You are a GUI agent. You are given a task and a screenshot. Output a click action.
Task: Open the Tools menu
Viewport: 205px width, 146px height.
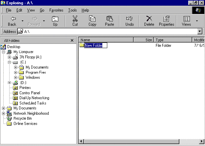72,10
